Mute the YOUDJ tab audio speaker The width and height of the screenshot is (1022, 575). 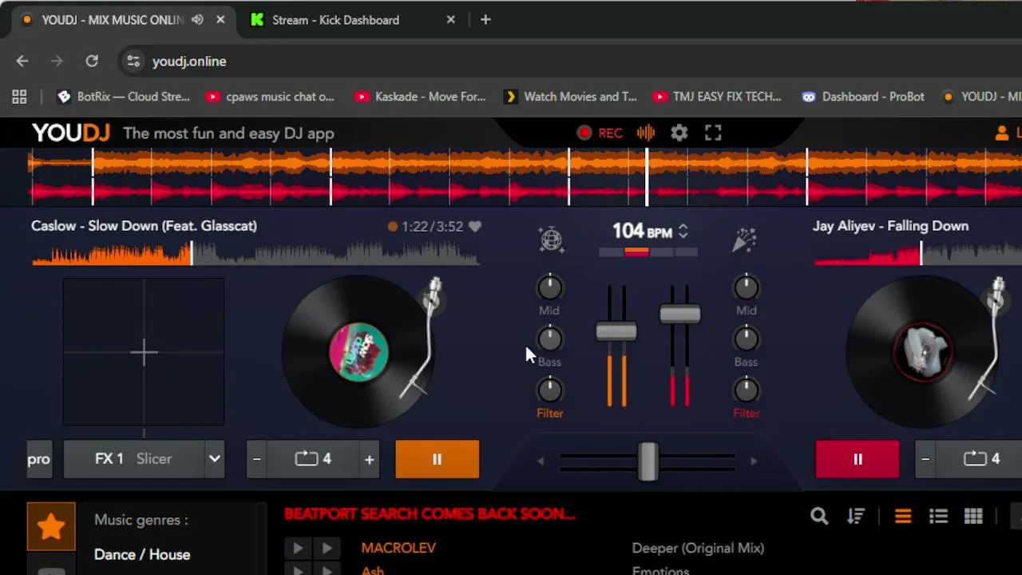[x=197, y=20]
